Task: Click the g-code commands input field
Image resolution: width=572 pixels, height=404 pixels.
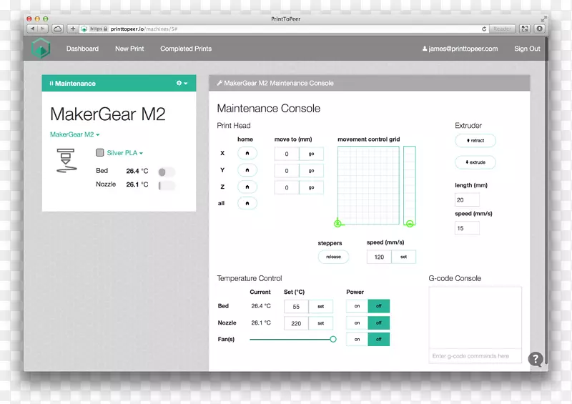Action: tap(475, 355)
